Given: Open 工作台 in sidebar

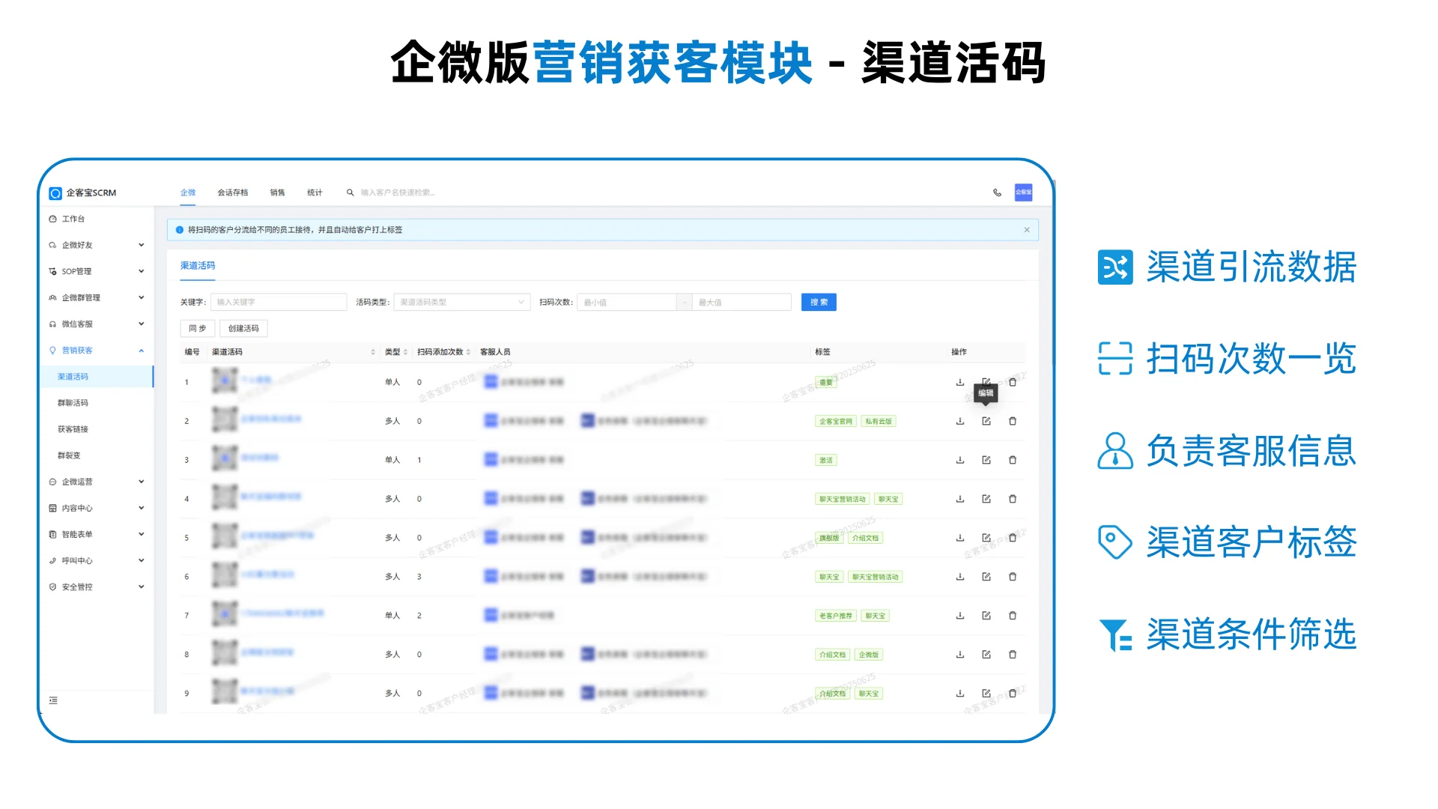Looking at the screenshot, I should (97, 219).
